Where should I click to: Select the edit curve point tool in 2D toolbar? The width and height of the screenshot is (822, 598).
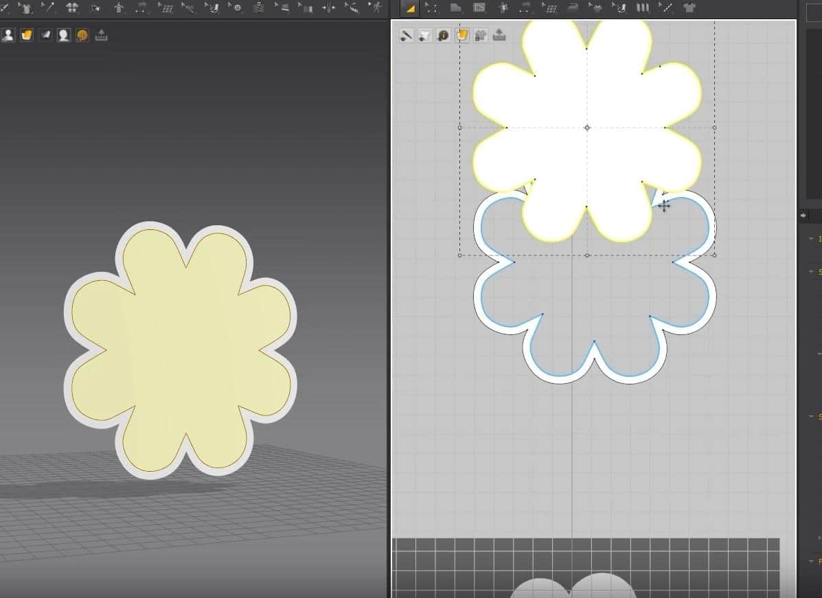pyautogui.click(x=432, y=8)
